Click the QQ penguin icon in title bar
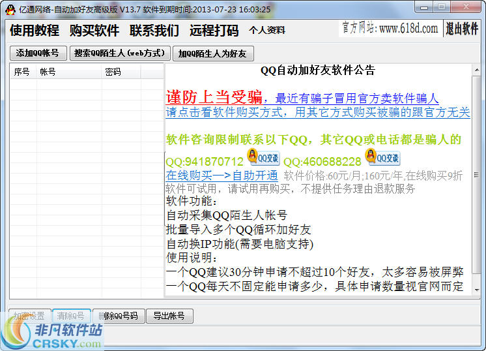 coord(10,10)
